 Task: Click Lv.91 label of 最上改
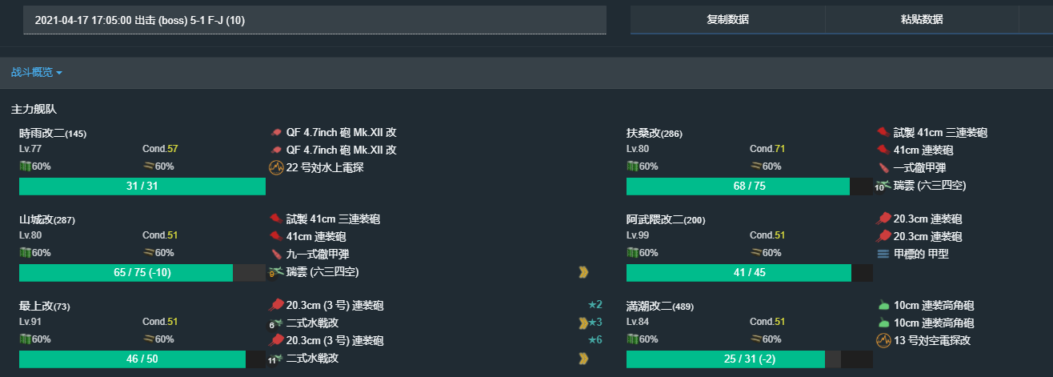pyautogui.click(x=30, y=322)
